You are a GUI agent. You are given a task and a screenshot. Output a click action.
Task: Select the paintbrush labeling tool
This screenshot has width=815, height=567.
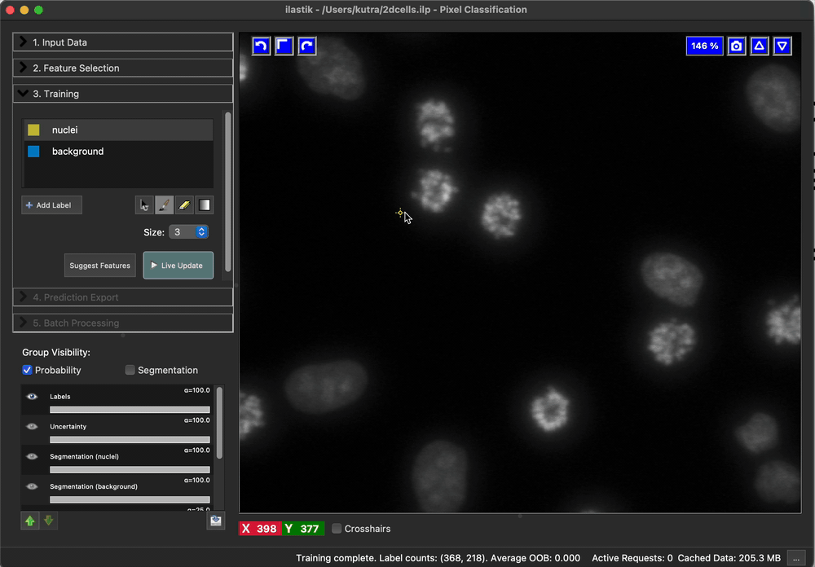tap(165, 205)
